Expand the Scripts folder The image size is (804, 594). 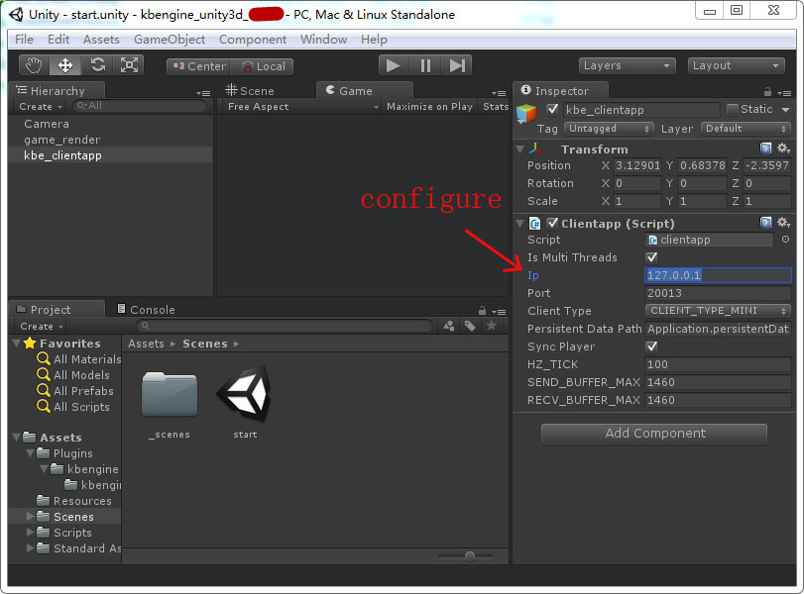31,532
